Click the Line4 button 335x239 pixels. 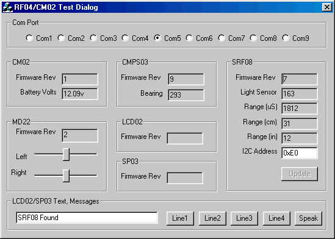tap(276, 218)
